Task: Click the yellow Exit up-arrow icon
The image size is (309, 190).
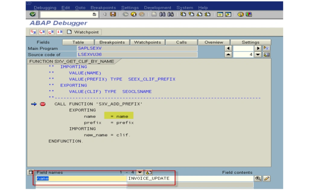Action: click(x=134, y=14)
